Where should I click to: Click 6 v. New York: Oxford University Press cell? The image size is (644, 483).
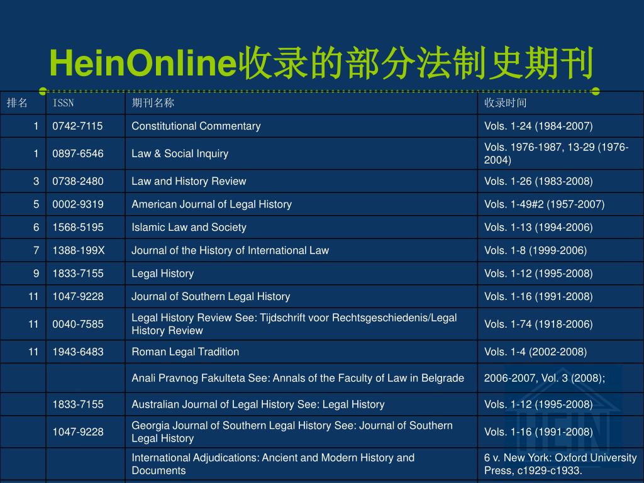(560, 464)
